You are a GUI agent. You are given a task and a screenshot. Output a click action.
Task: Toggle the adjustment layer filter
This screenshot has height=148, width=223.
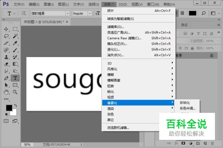(192, 34)
